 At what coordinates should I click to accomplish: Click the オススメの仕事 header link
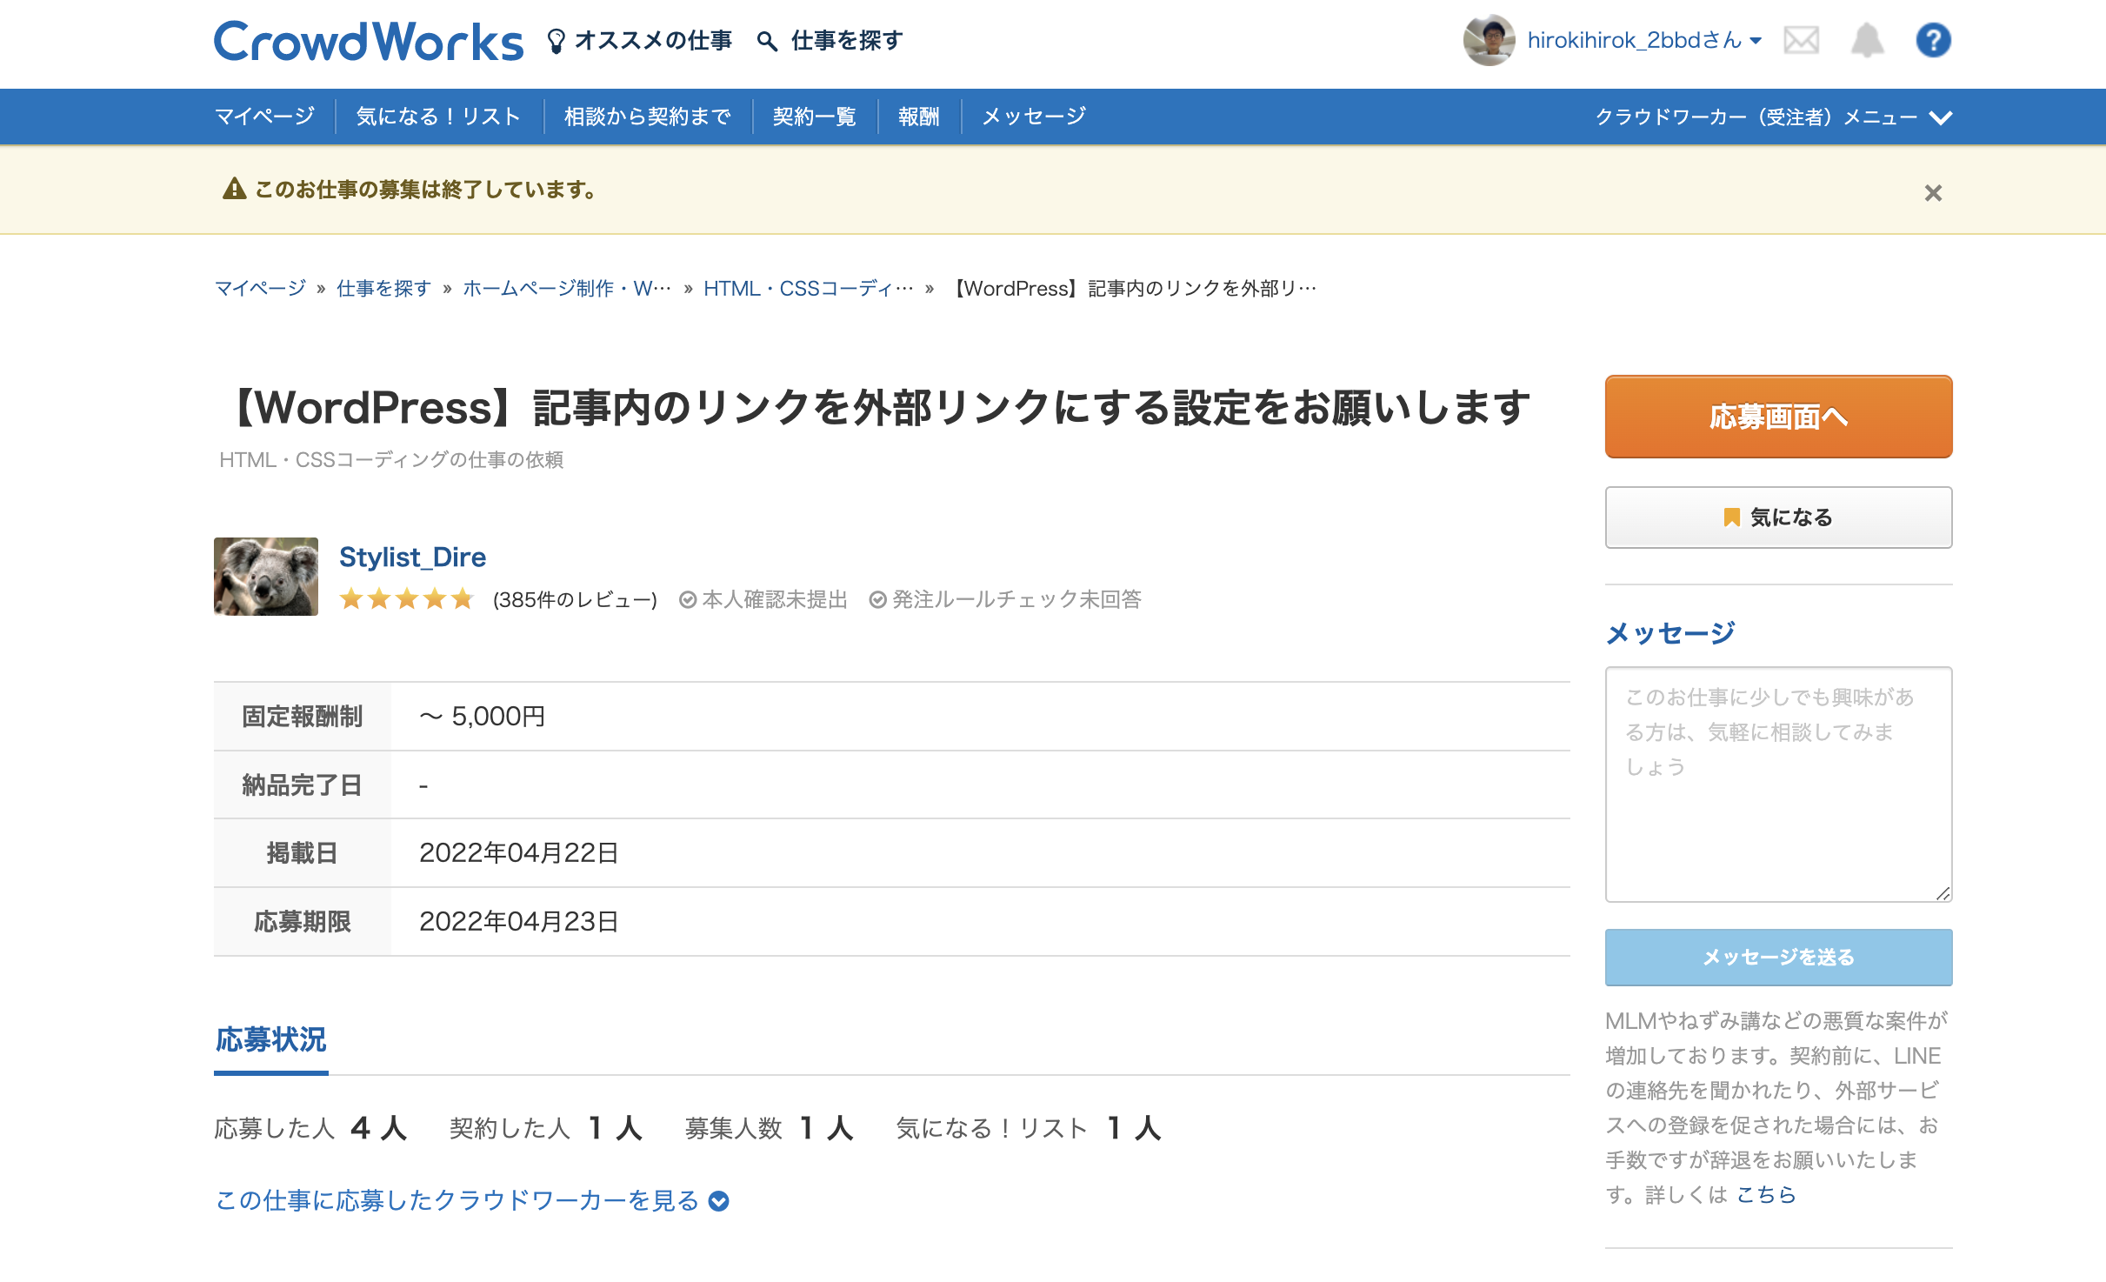[653, 41]
